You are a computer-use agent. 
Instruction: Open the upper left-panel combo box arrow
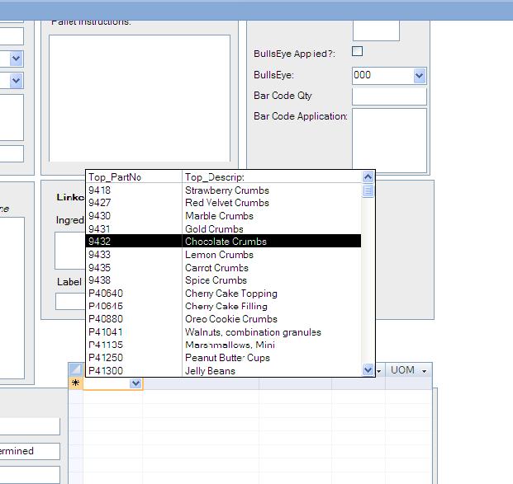pos(16,59)
